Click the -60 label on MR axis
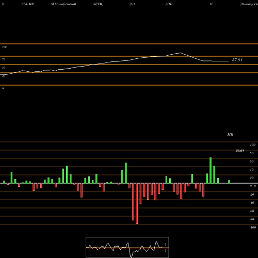258x258 pixels. [x=252, y=211]
